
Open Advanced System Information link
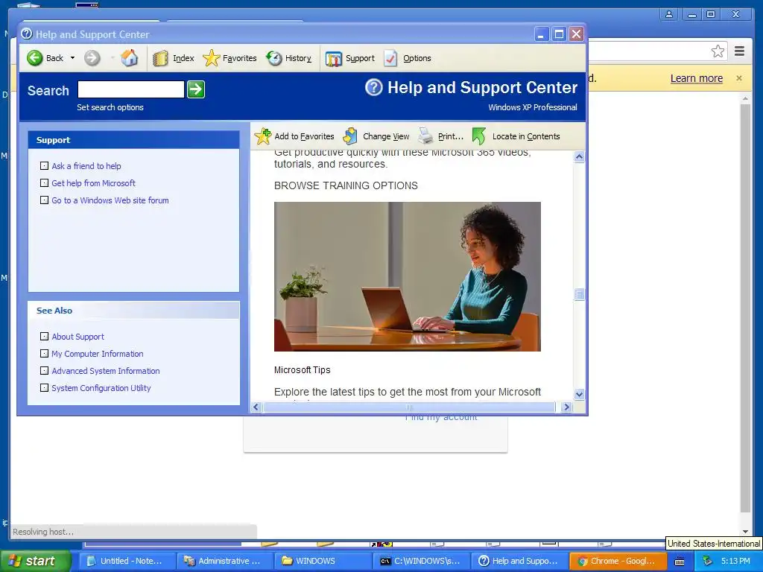click(x=106, y=371)
